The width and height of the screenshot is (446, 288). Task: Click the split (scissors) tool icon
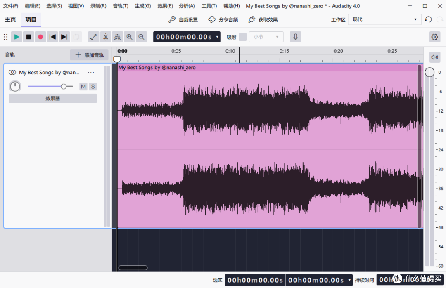click(x=106, y=37)
